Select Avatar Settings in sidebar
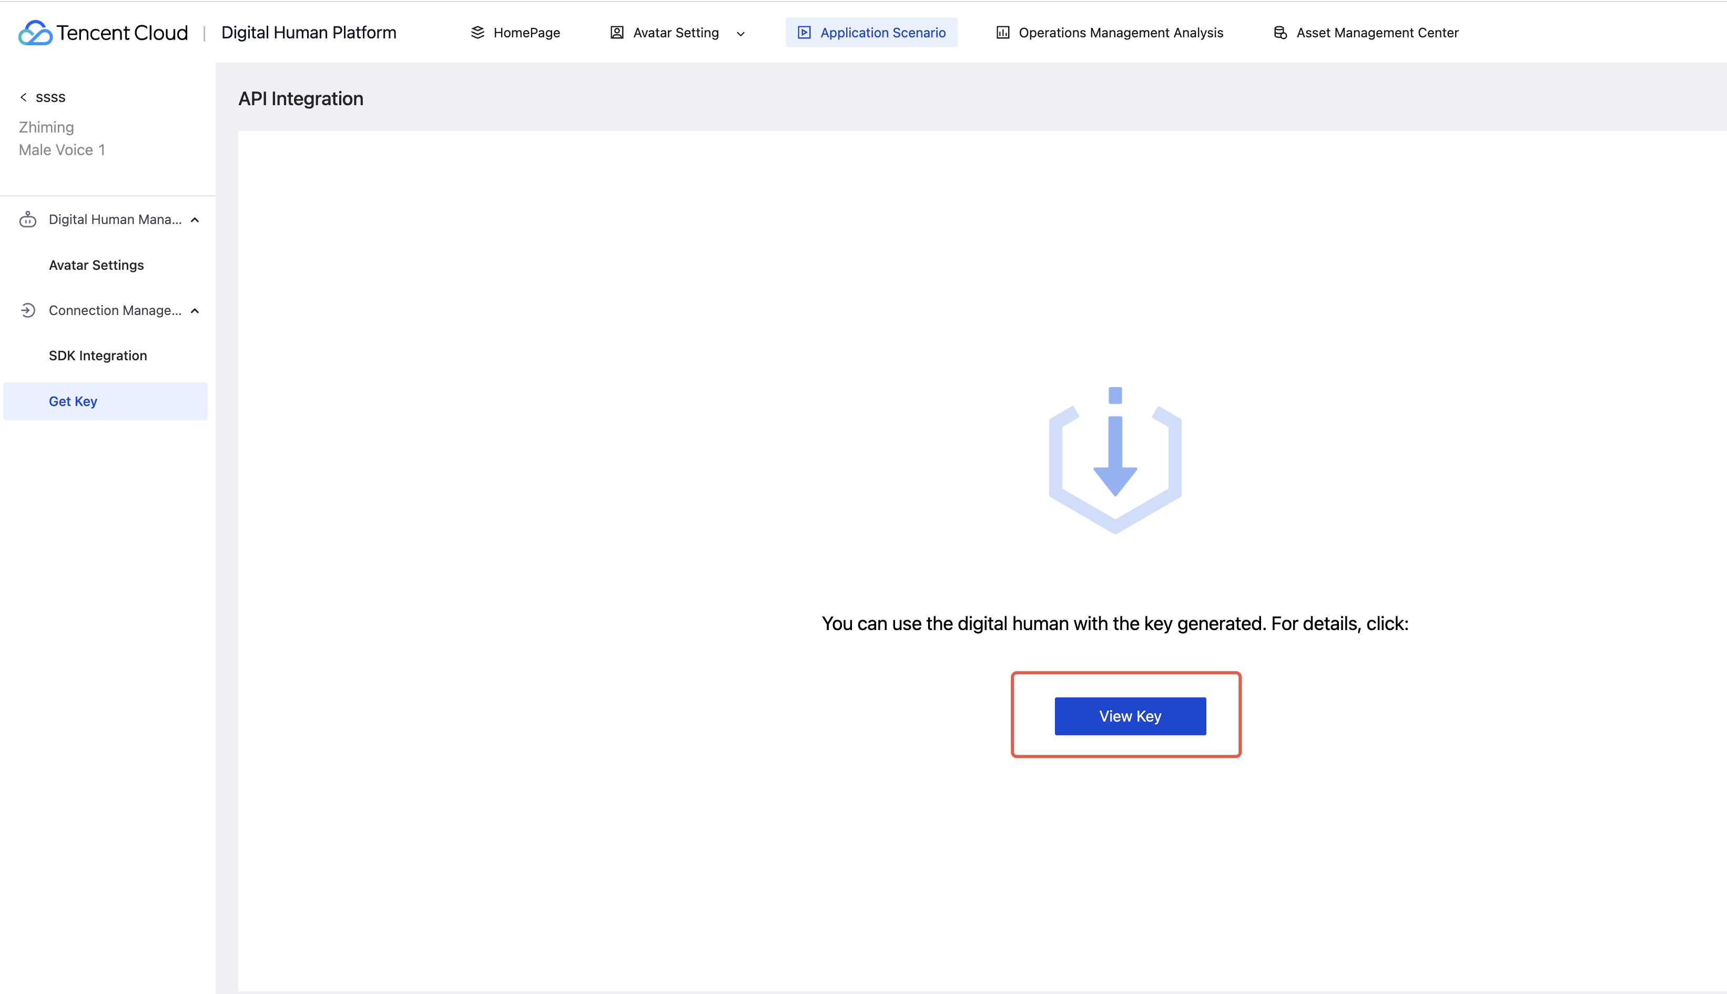The image size is (1727, 994). (x=96, y=265)
